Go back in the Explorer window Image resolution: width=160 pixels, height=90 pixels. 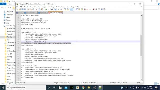(2, 8)
